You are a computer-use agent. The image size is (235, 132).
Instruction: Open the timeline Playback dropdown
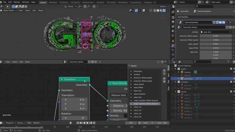(11, 123)
